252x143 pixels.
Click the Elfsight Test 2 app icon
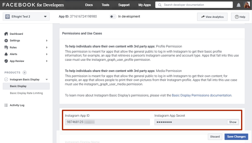tap(7, 16)
